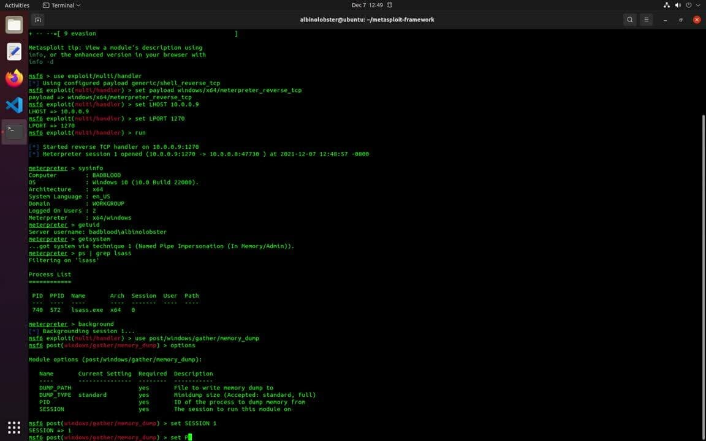
Task: Open a new terminal tab
Action: click(x=38, y=20)
